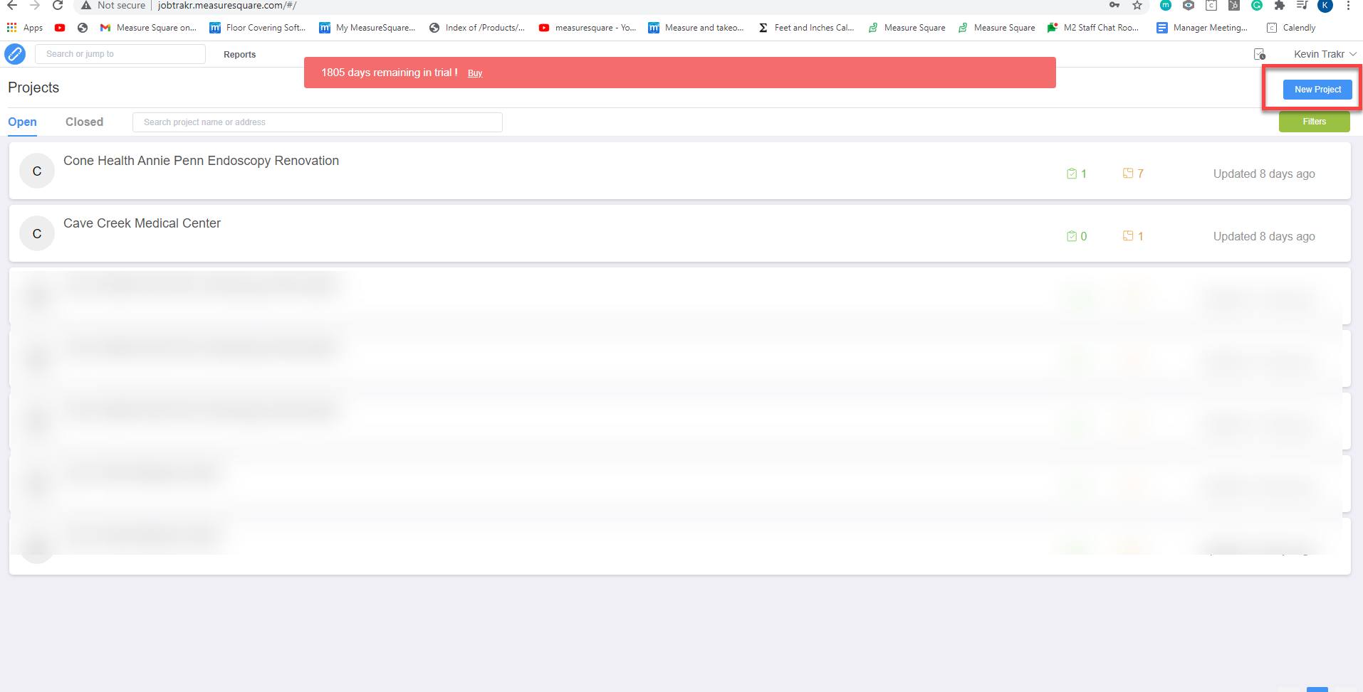The image size is (1363, 692).
Task: Click the green m extension icon
Action: [1166, 5]
